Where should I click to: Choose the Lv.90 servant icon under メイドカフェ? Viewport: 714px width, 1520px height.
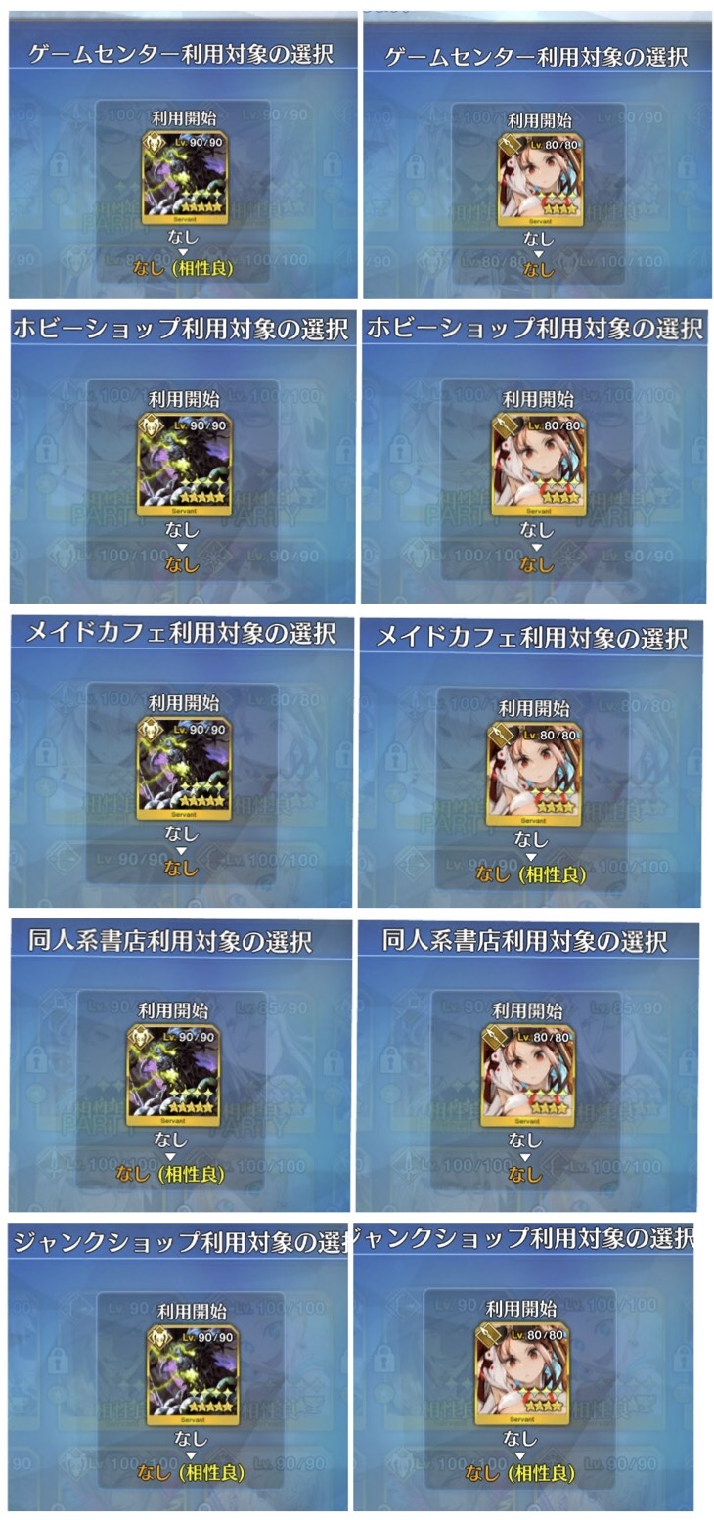(x=183, y=767)
